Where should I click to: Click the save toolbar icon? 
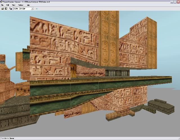click(x=6, y=9)
